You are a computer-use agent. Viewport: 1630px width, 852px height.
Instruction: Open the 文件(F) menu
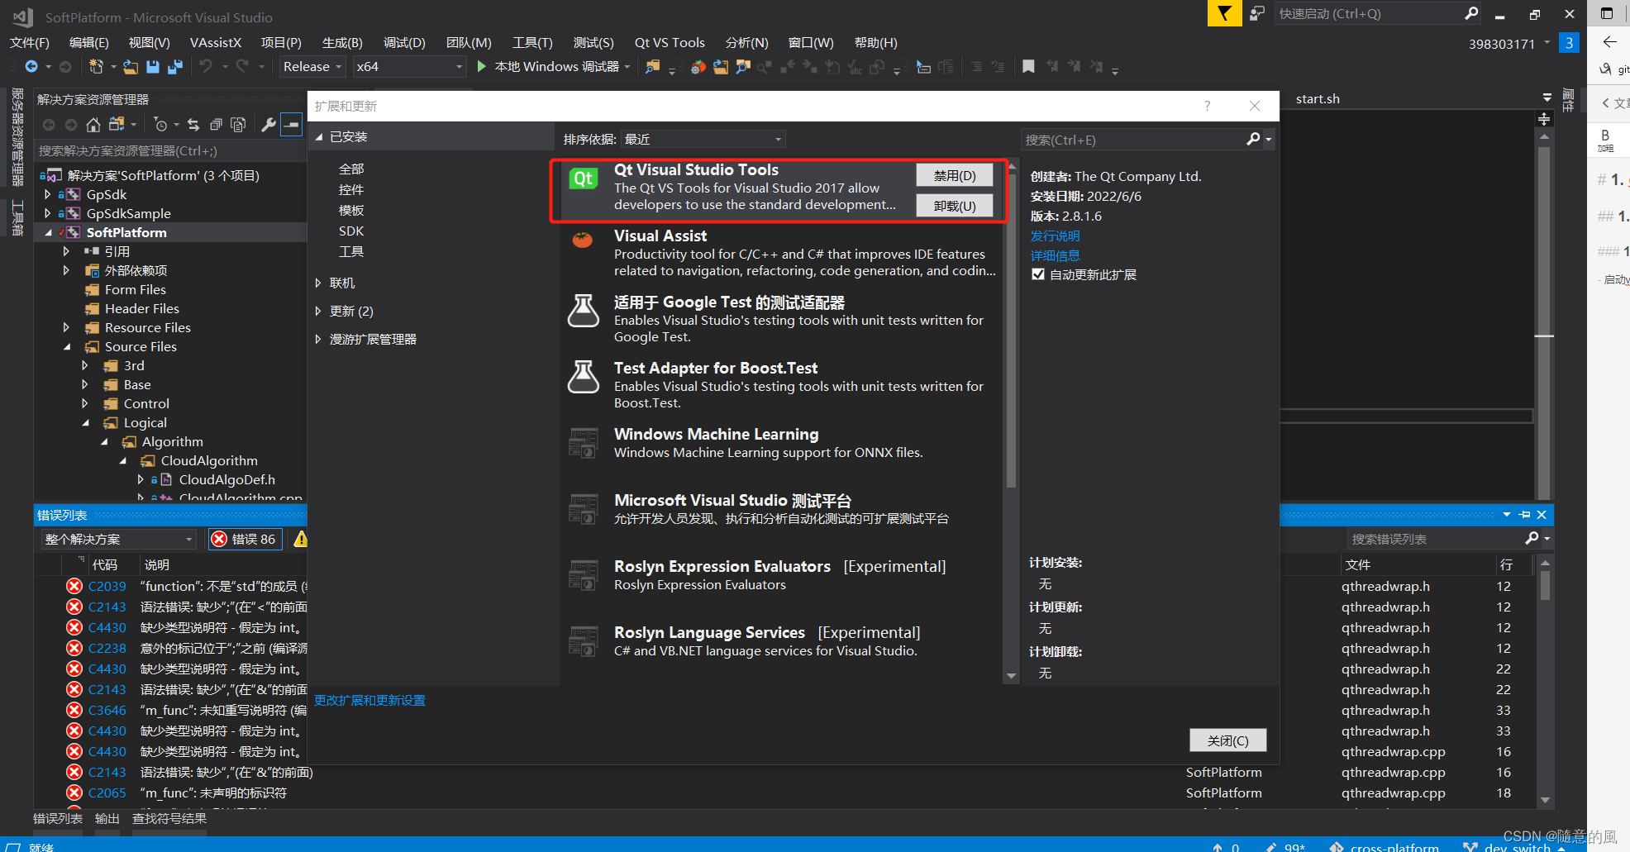click(x=30, y=43)
